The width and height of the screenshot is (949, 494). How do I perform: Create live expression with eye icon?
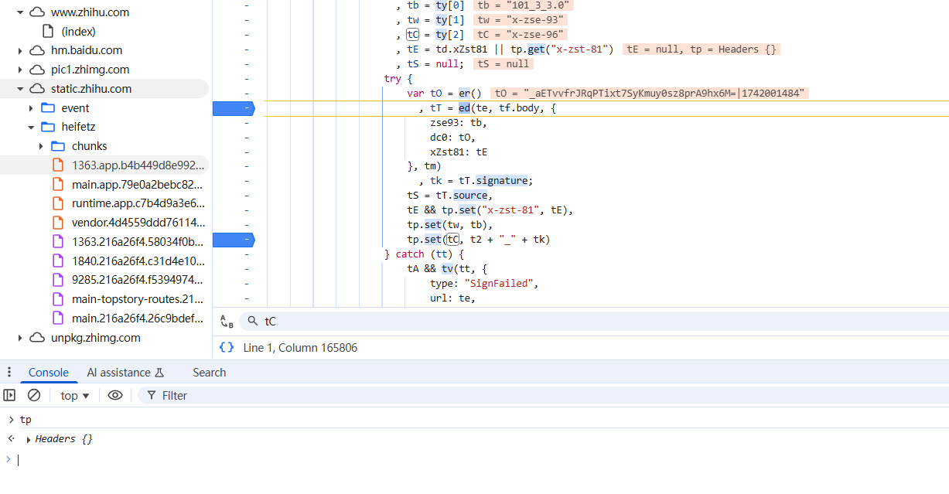(115, 395)
